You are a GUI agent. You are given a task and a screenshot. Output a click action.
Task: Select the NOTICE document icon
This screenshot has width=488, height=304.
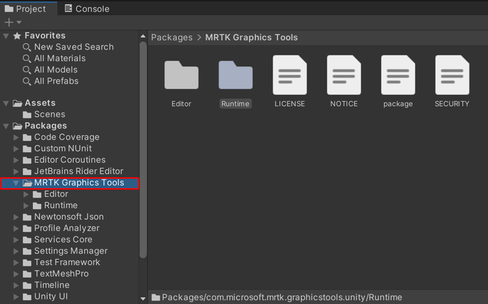point(344,75)
